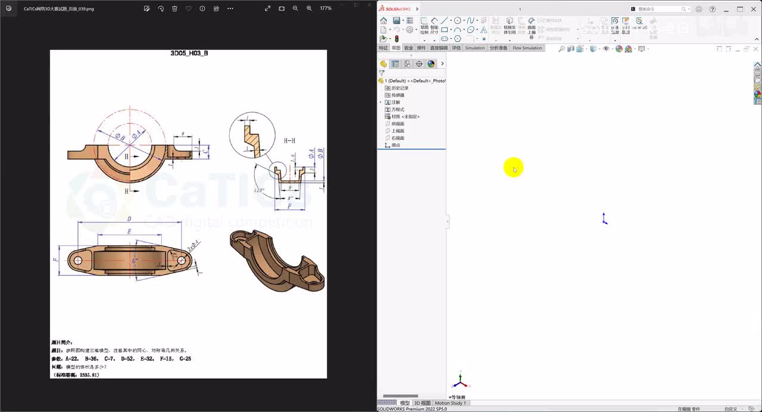
Task: Click the SolidWorks Home icon
Action: coord(383,20)
